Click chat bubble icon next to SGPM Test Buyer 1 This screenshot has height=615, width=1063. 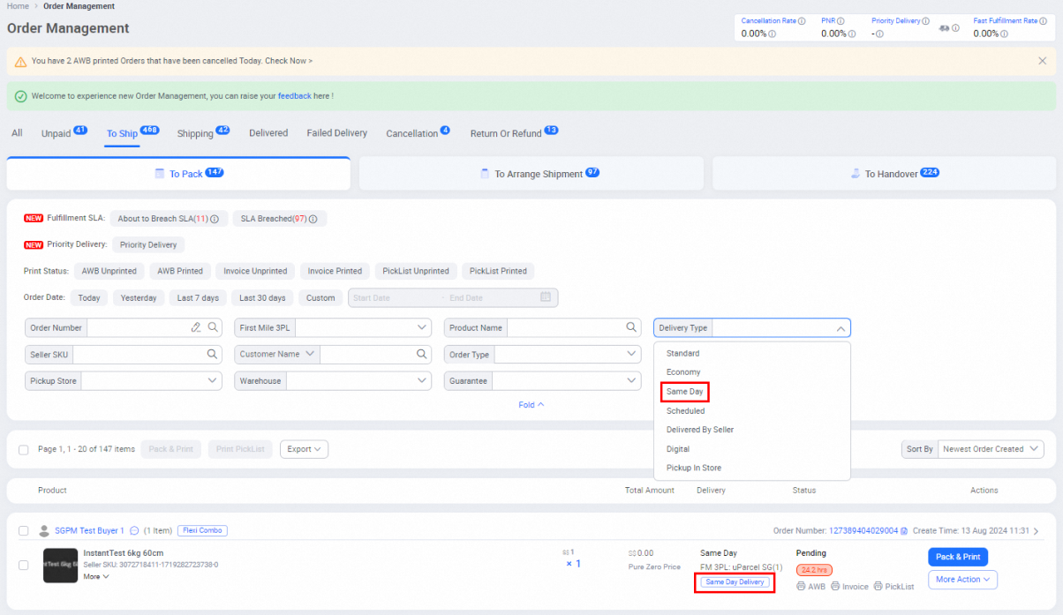134,531
